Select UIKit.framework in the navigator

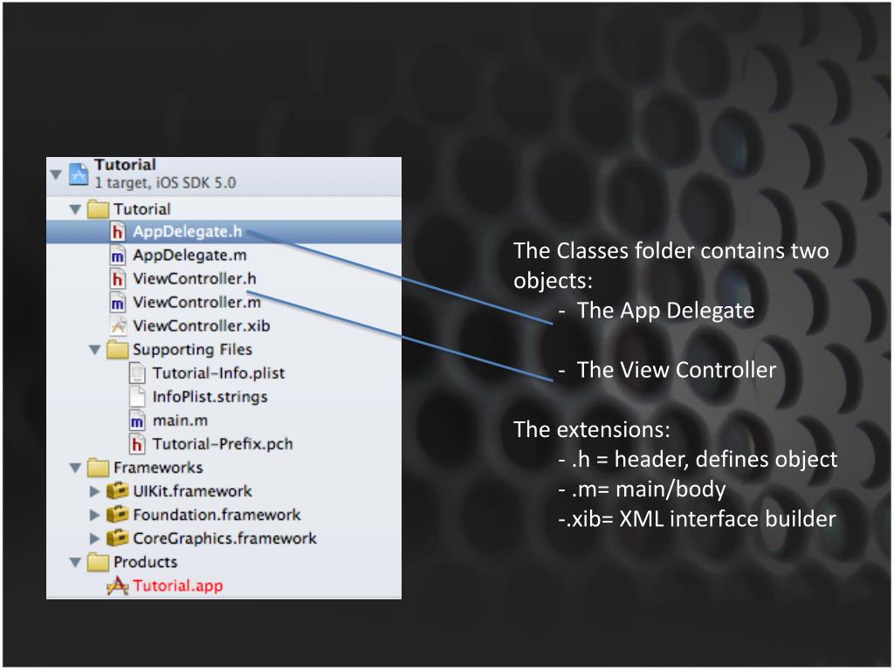192,491
